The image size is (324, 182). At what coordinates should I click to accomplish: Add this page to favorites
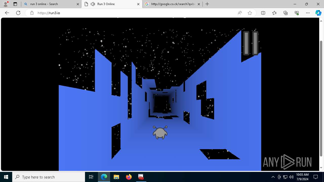point(250,13)
